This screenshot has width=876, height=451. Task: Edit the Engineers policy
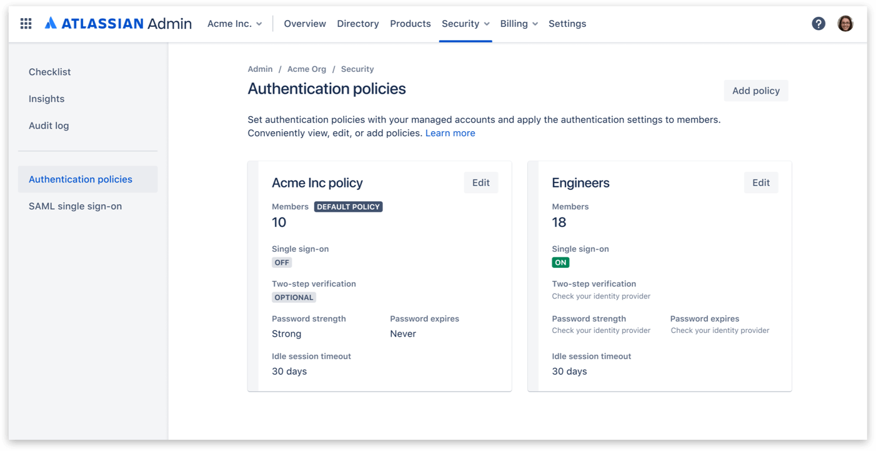pyautogui.click(x=760, y=182)
